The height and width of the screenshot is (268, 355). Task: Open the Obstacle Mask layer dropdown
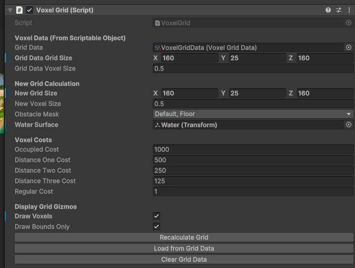pos(253,114)
